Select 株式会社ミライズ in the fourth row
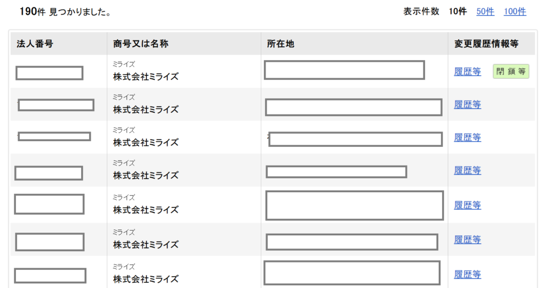This screenshot has width=546, height=288. point(146,175)
